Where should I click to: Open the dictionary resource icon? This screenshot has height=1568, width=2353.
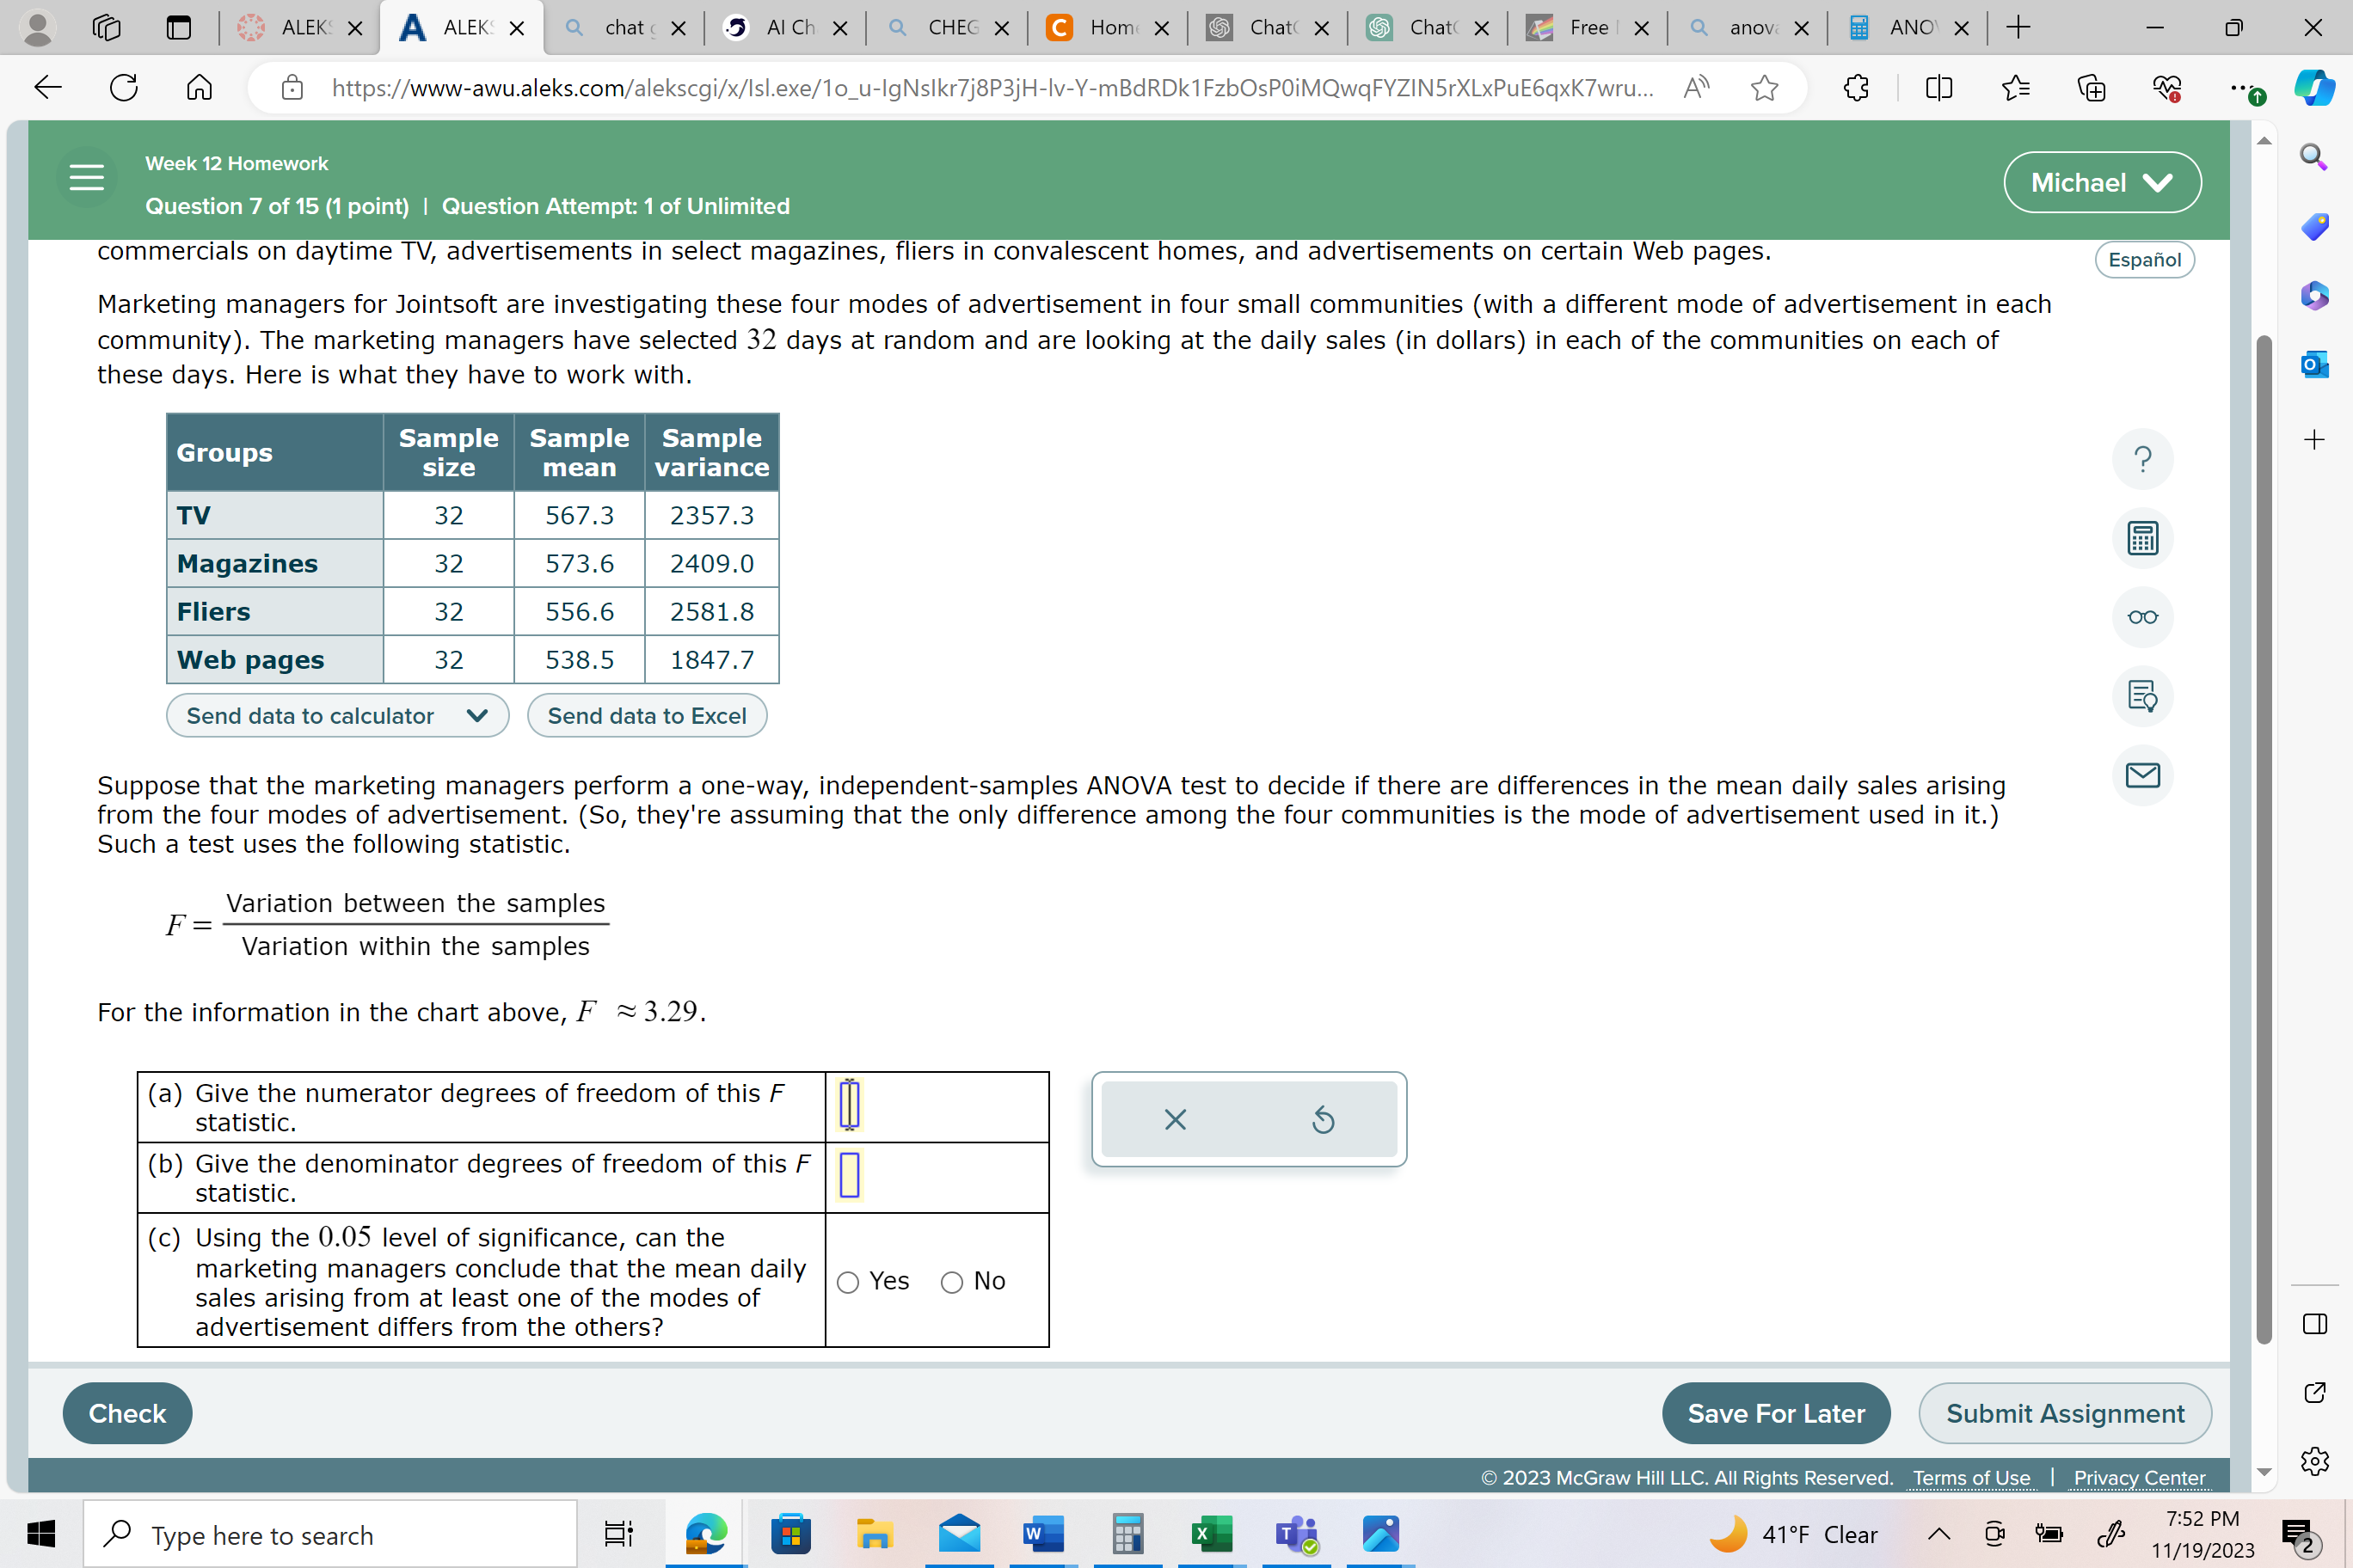[2142, 696]
